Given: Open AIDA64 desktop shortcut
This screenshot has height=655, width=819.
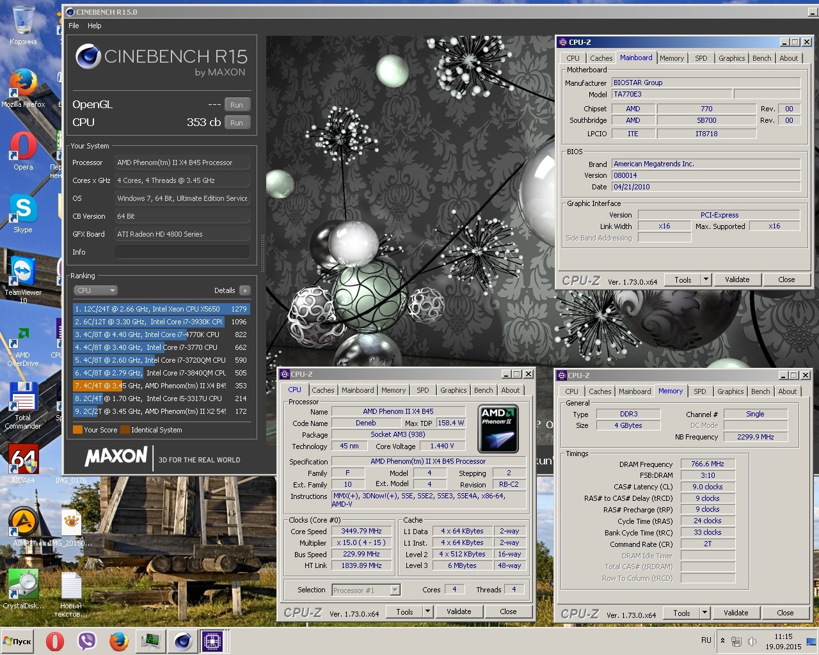Looking at the screenshot, I should 23,464.
